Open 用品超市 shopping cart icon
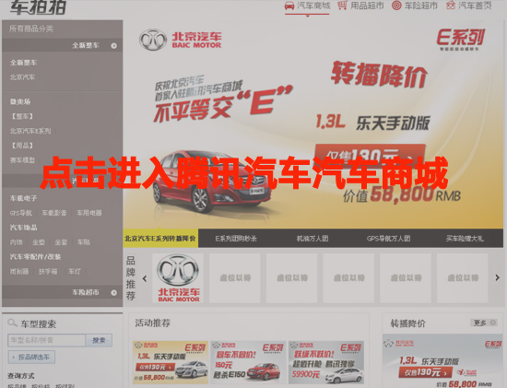The width and height of the screenshot is (507, 388). coord(342,6)
